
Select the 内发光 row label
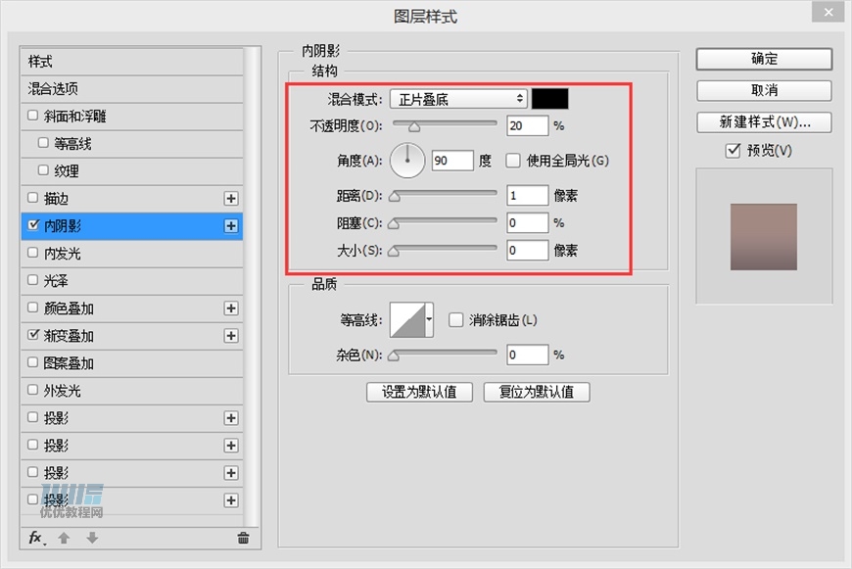(x=63, y=254)
